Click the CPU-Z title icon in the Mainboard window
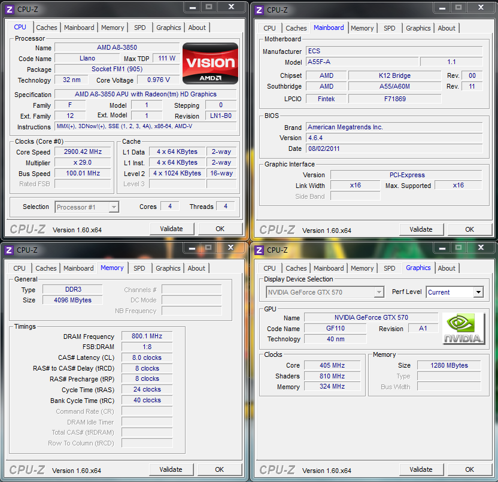The image size is (498, 482). pos(259,10)
